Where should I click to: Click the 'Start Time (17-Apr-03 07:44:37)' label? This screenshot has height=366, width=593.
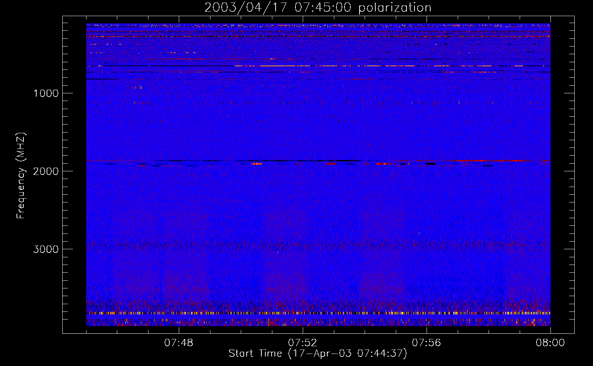click(318, 354)
